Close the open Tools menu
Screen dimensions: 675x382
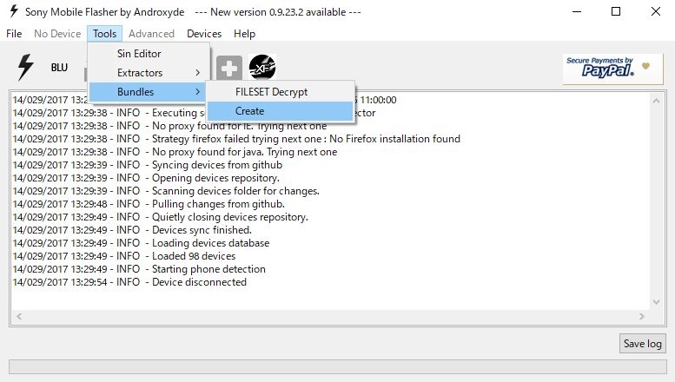click(104, 34)
